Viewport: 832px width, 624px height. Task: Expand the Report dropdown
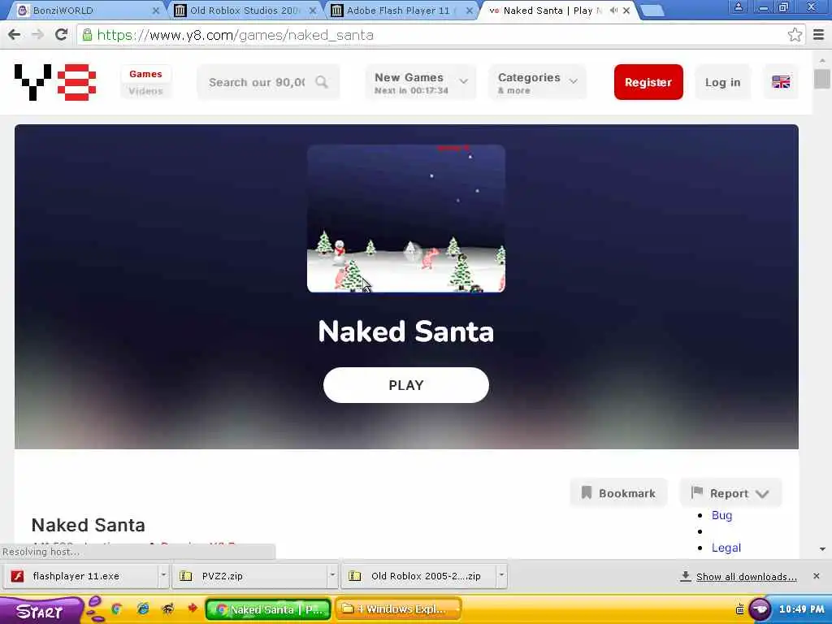click(730, 493)
